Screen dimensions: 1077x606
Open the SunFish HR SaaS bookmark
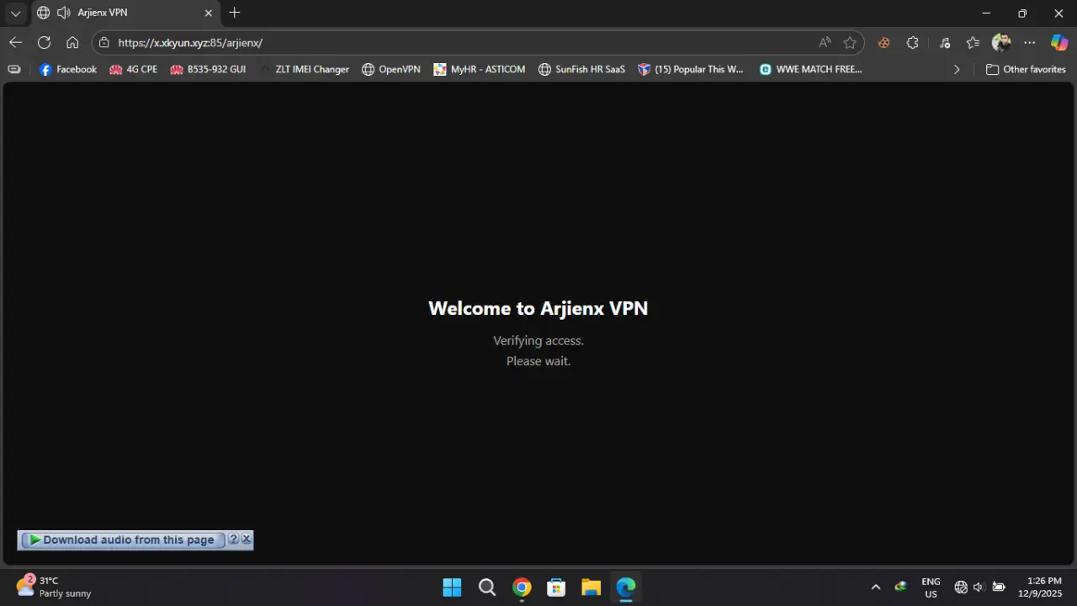[x=582, y=69]
